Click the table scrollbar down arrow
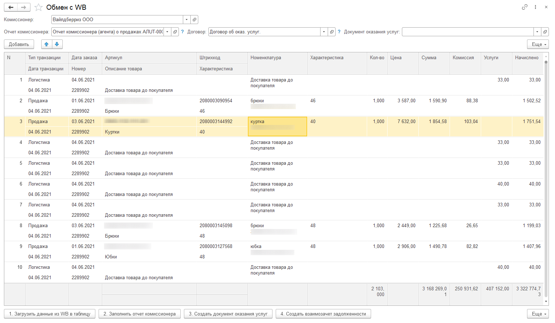Image resolution: width=555 pixels, height=323 pixels. click(x=546, y=301)
